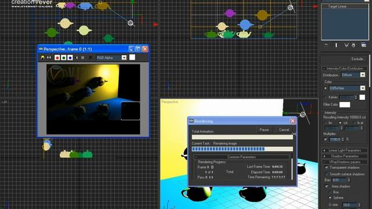
Task: Click the Bias spinner arrows
Action: coord(349,180)
